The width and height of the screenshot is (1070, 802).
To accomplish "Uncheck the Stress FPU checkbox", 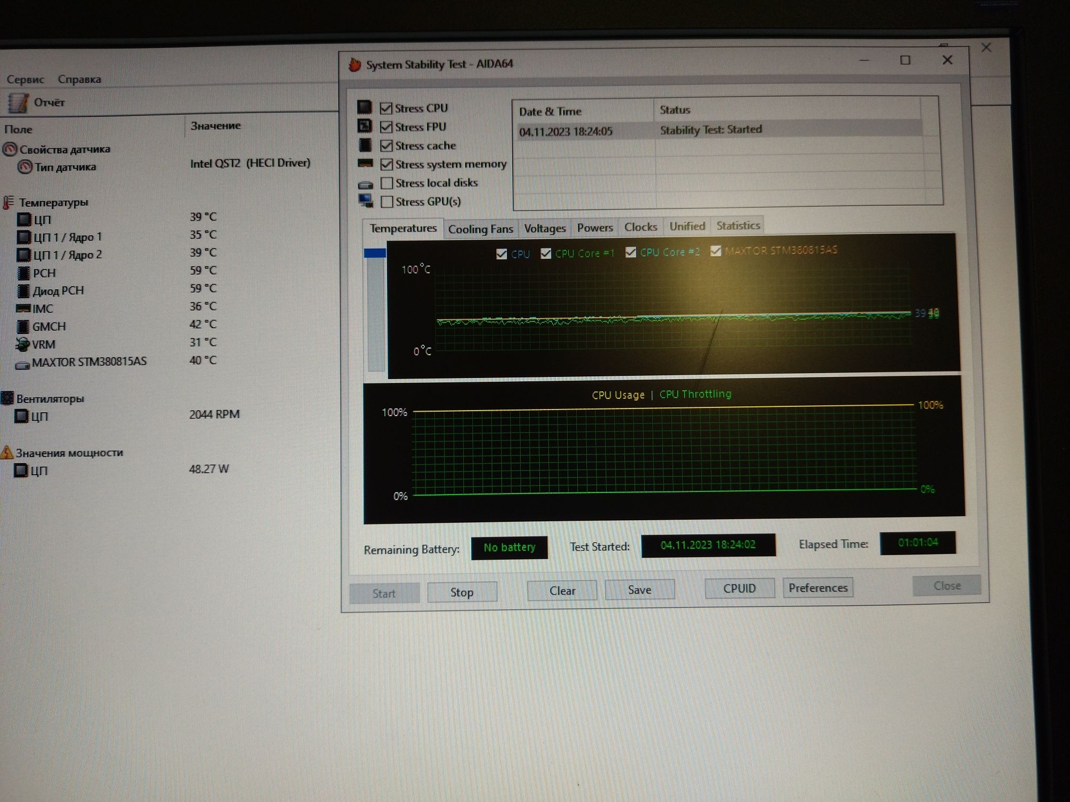I will (386, 127).
